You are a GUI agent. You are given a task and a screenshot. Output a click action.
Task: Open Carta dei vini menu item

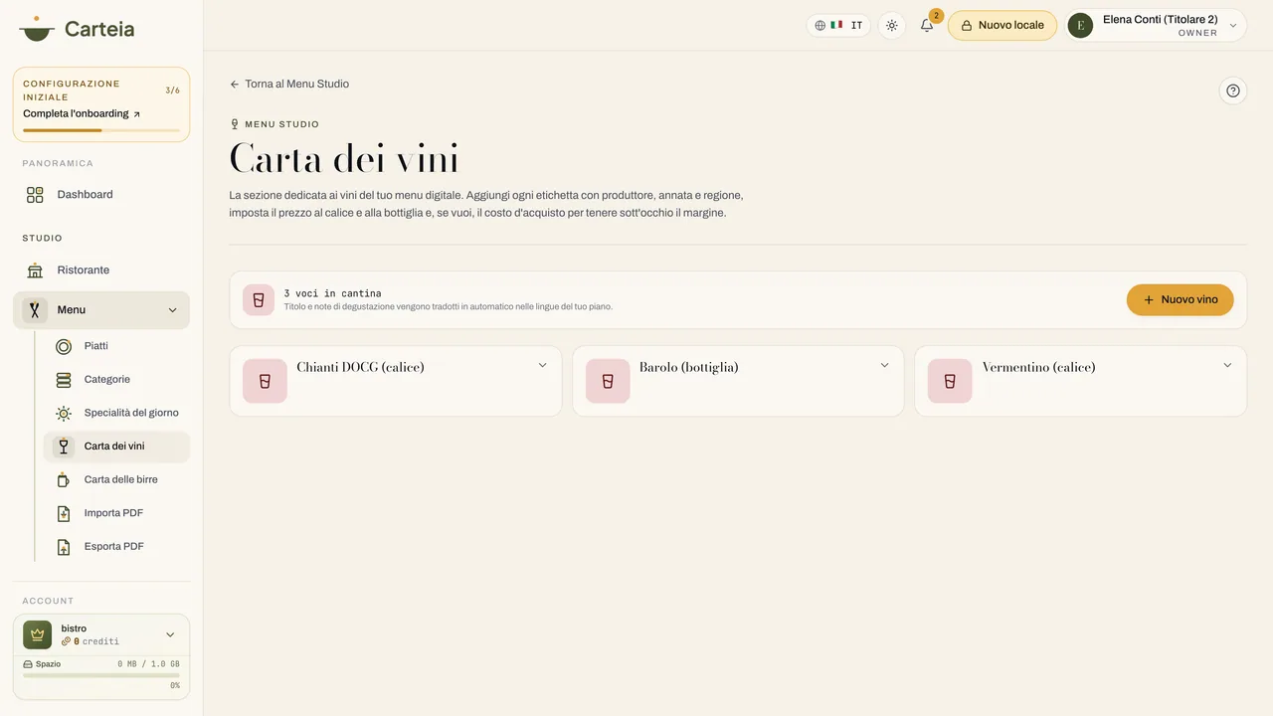[116, 447]
